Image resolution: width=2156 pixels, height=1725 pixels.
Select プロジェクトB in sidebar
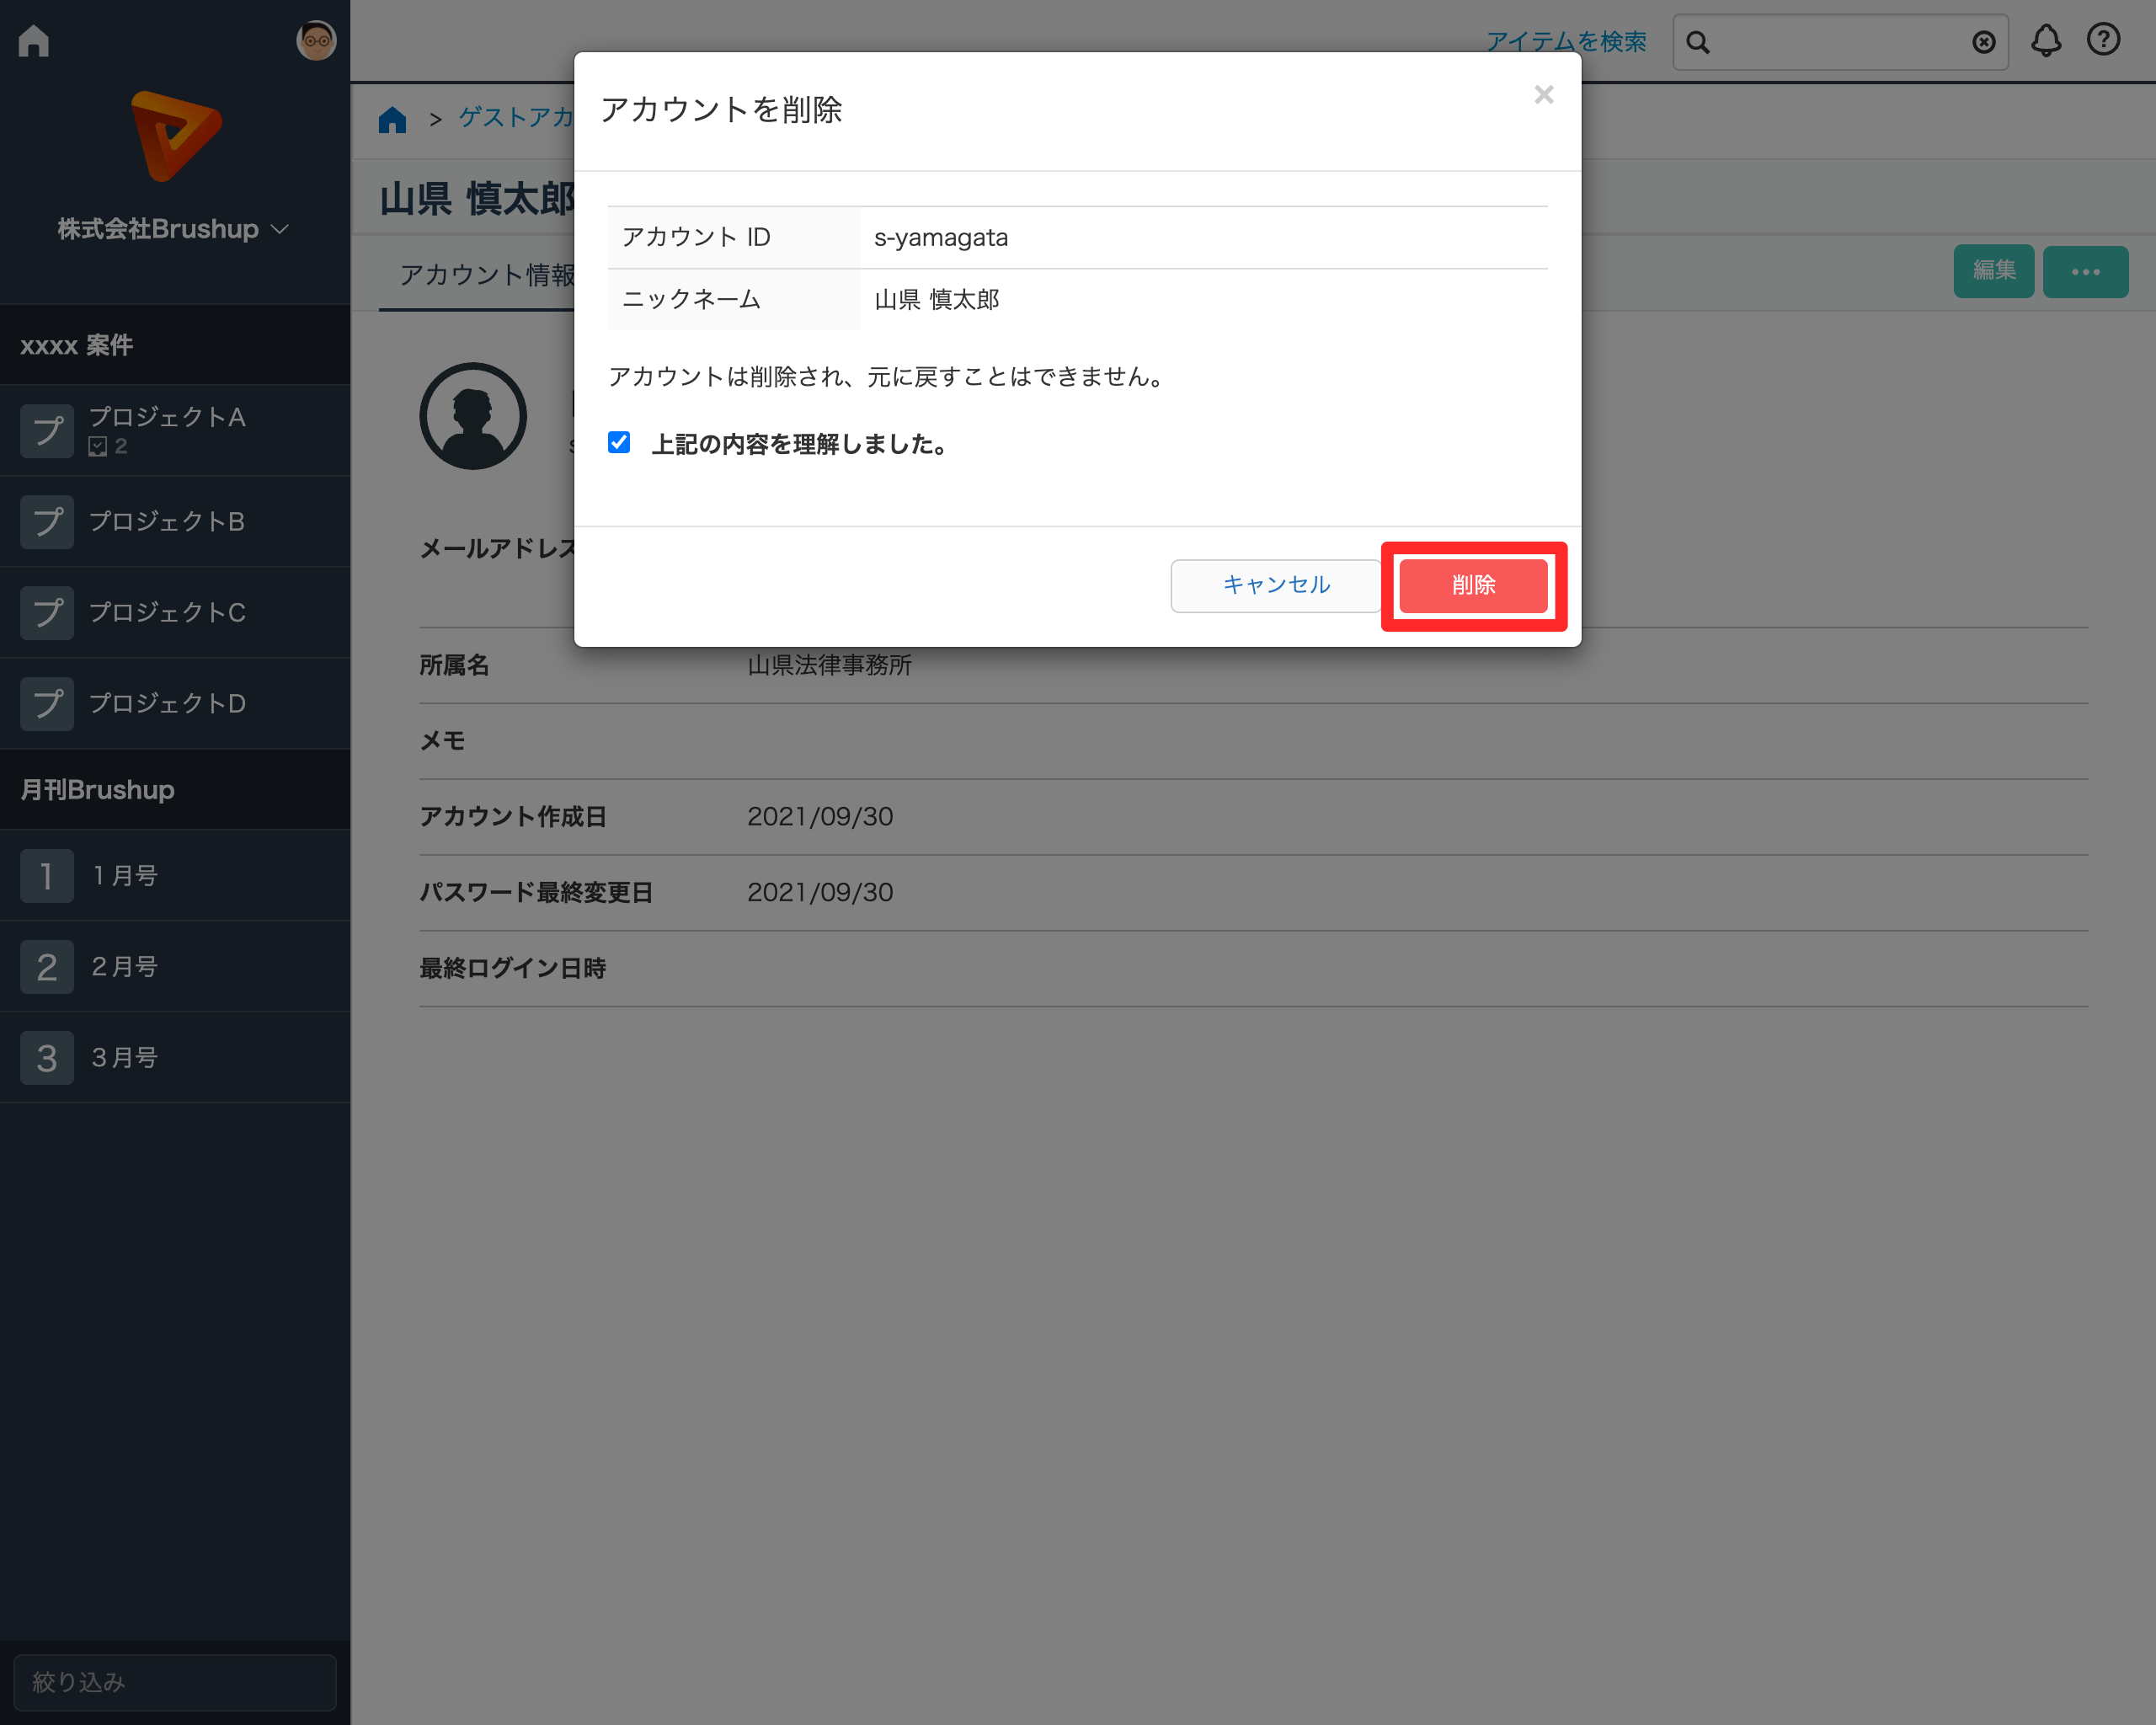(x=167, y=522)
